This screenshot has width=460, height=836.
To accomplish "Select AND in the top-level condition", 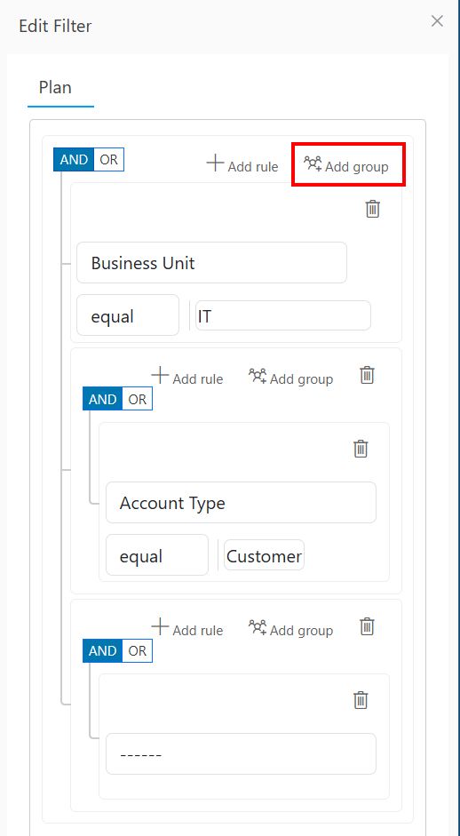I will pyautogui.click(x=74, y=160).
